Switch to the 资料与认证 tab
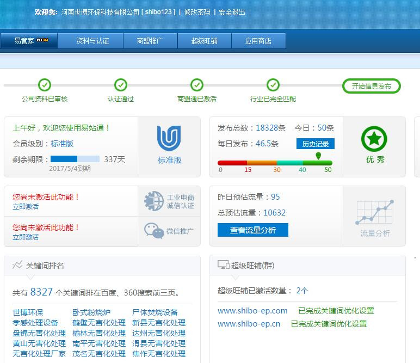 coord(92,41)
